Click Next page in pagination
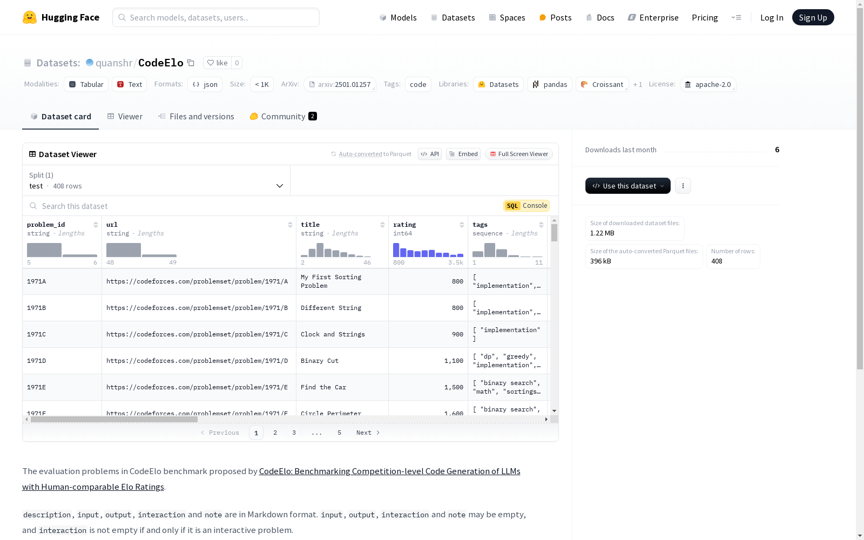 click(x=368, y=433)
